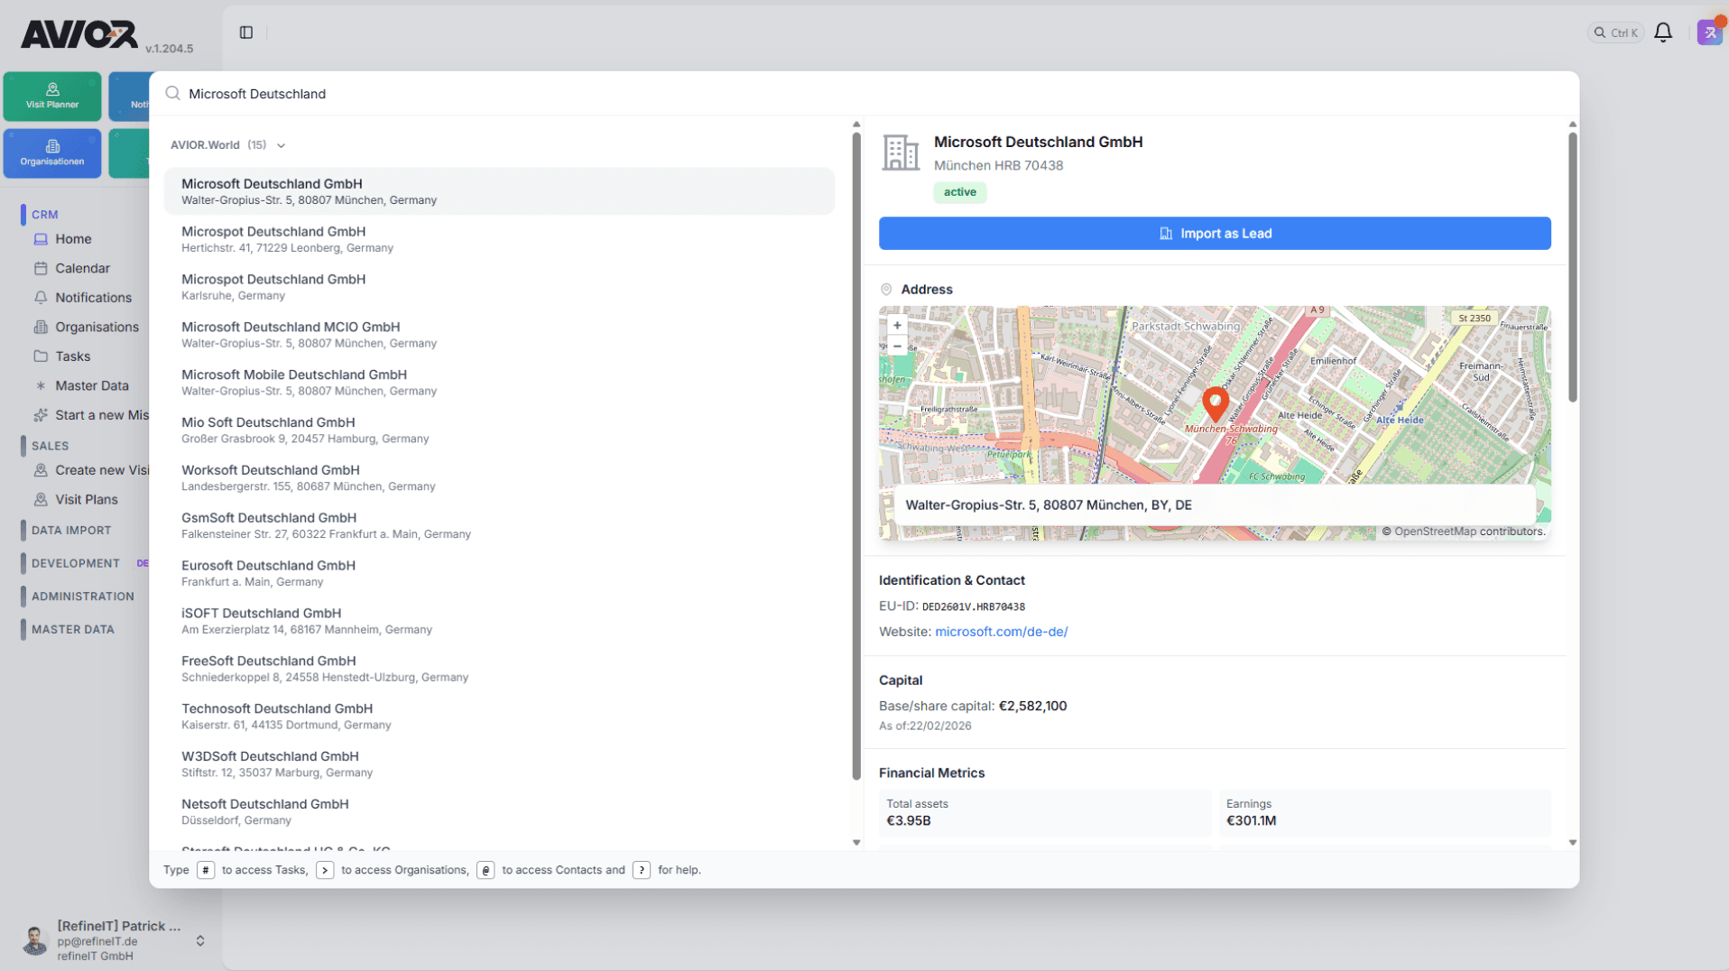Click the EU-ID value DED2601V.HRB70438
Image resolution: width=1729 pixels, height=971 pixels.
(x=974, y=607)
